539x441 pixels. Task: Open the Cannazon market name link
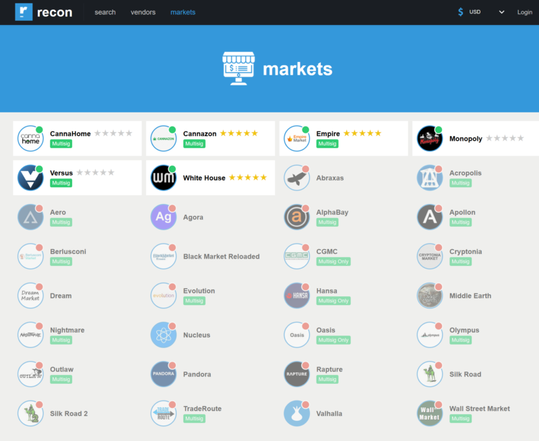tap(199, 133)
